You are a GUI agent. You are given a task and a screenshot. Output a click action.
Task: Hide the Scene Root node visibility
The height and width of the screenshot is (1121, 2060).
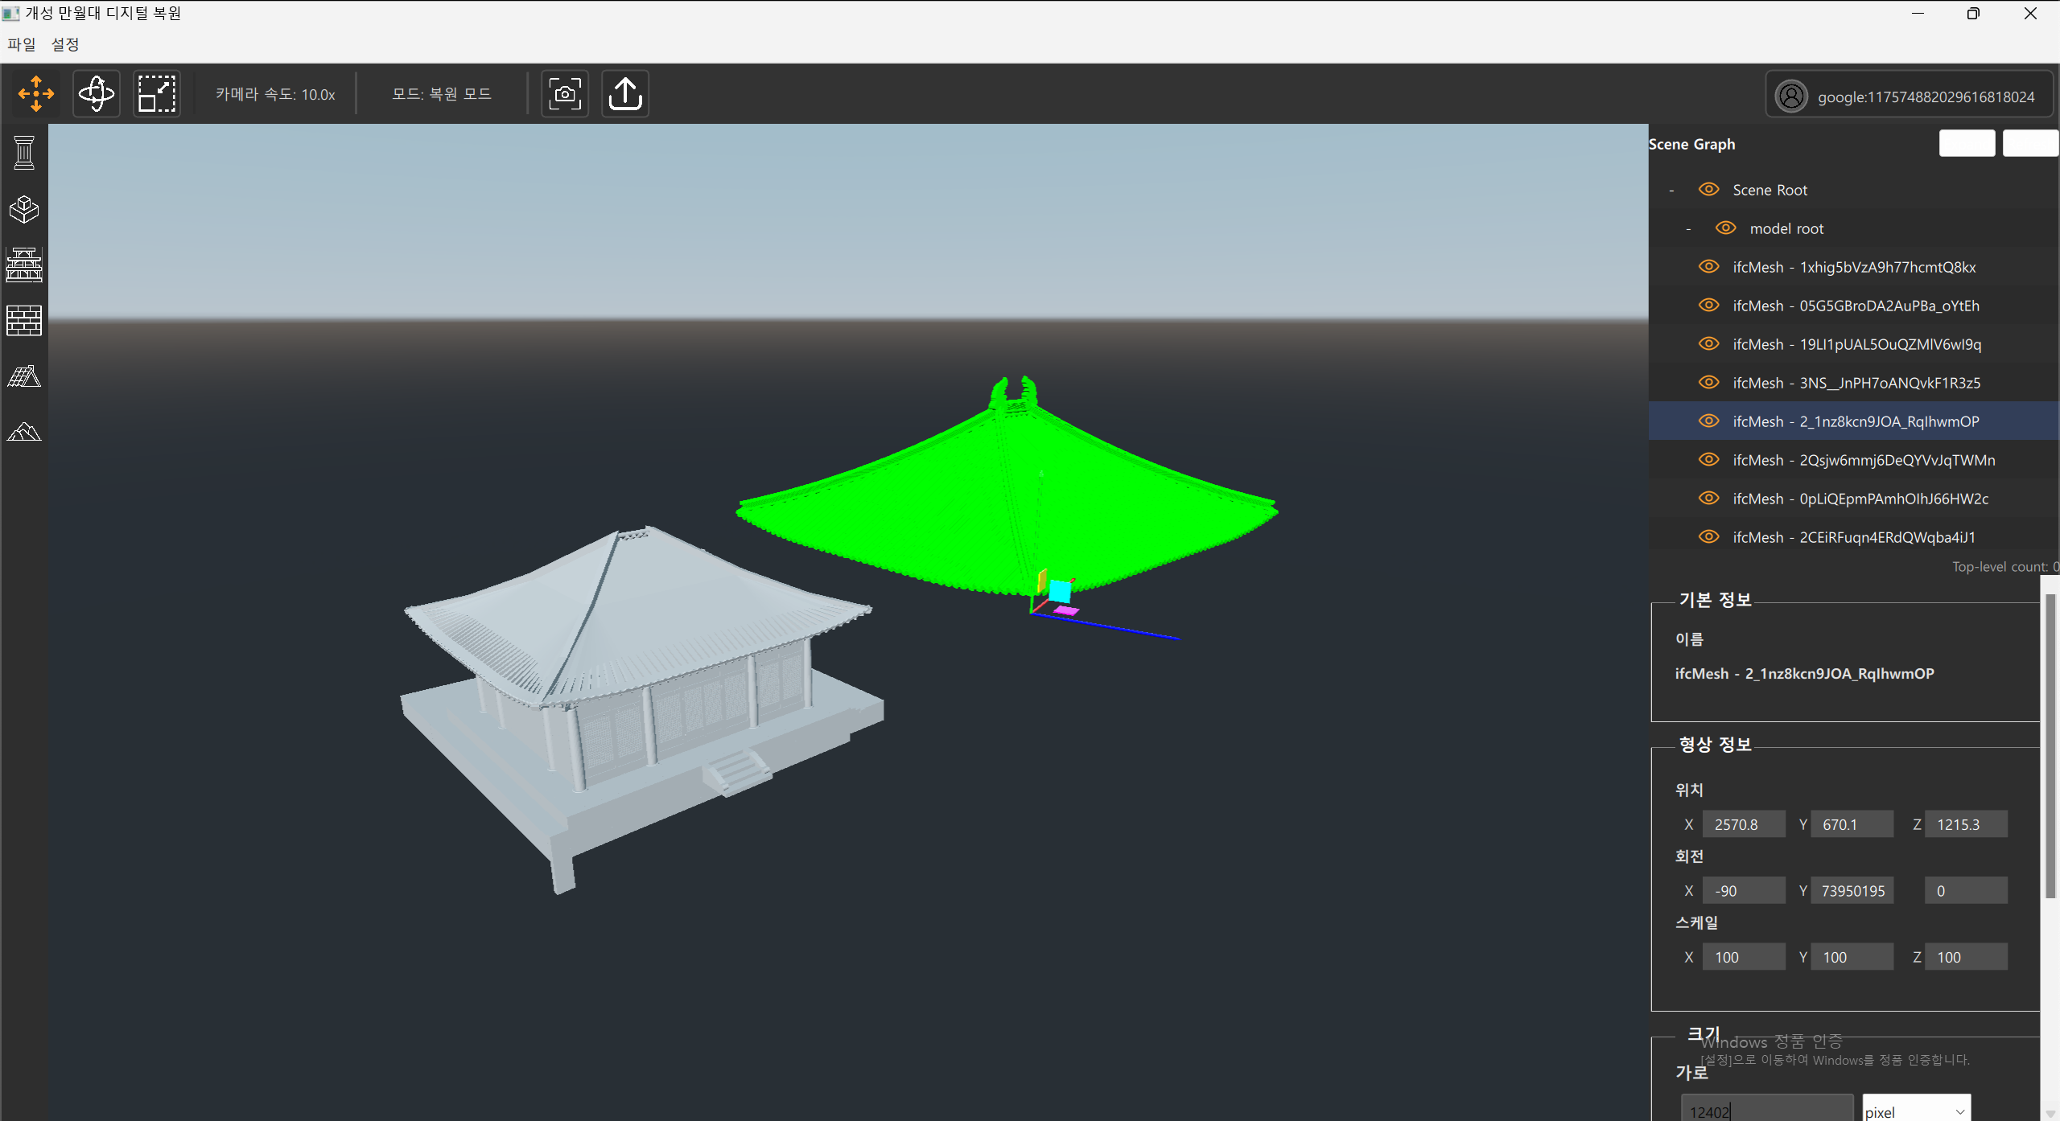coord(1708,190)
